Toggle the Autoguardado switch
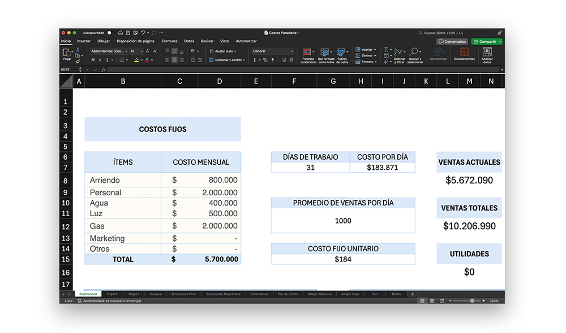The image size is (566, 333). coord(110,33)
